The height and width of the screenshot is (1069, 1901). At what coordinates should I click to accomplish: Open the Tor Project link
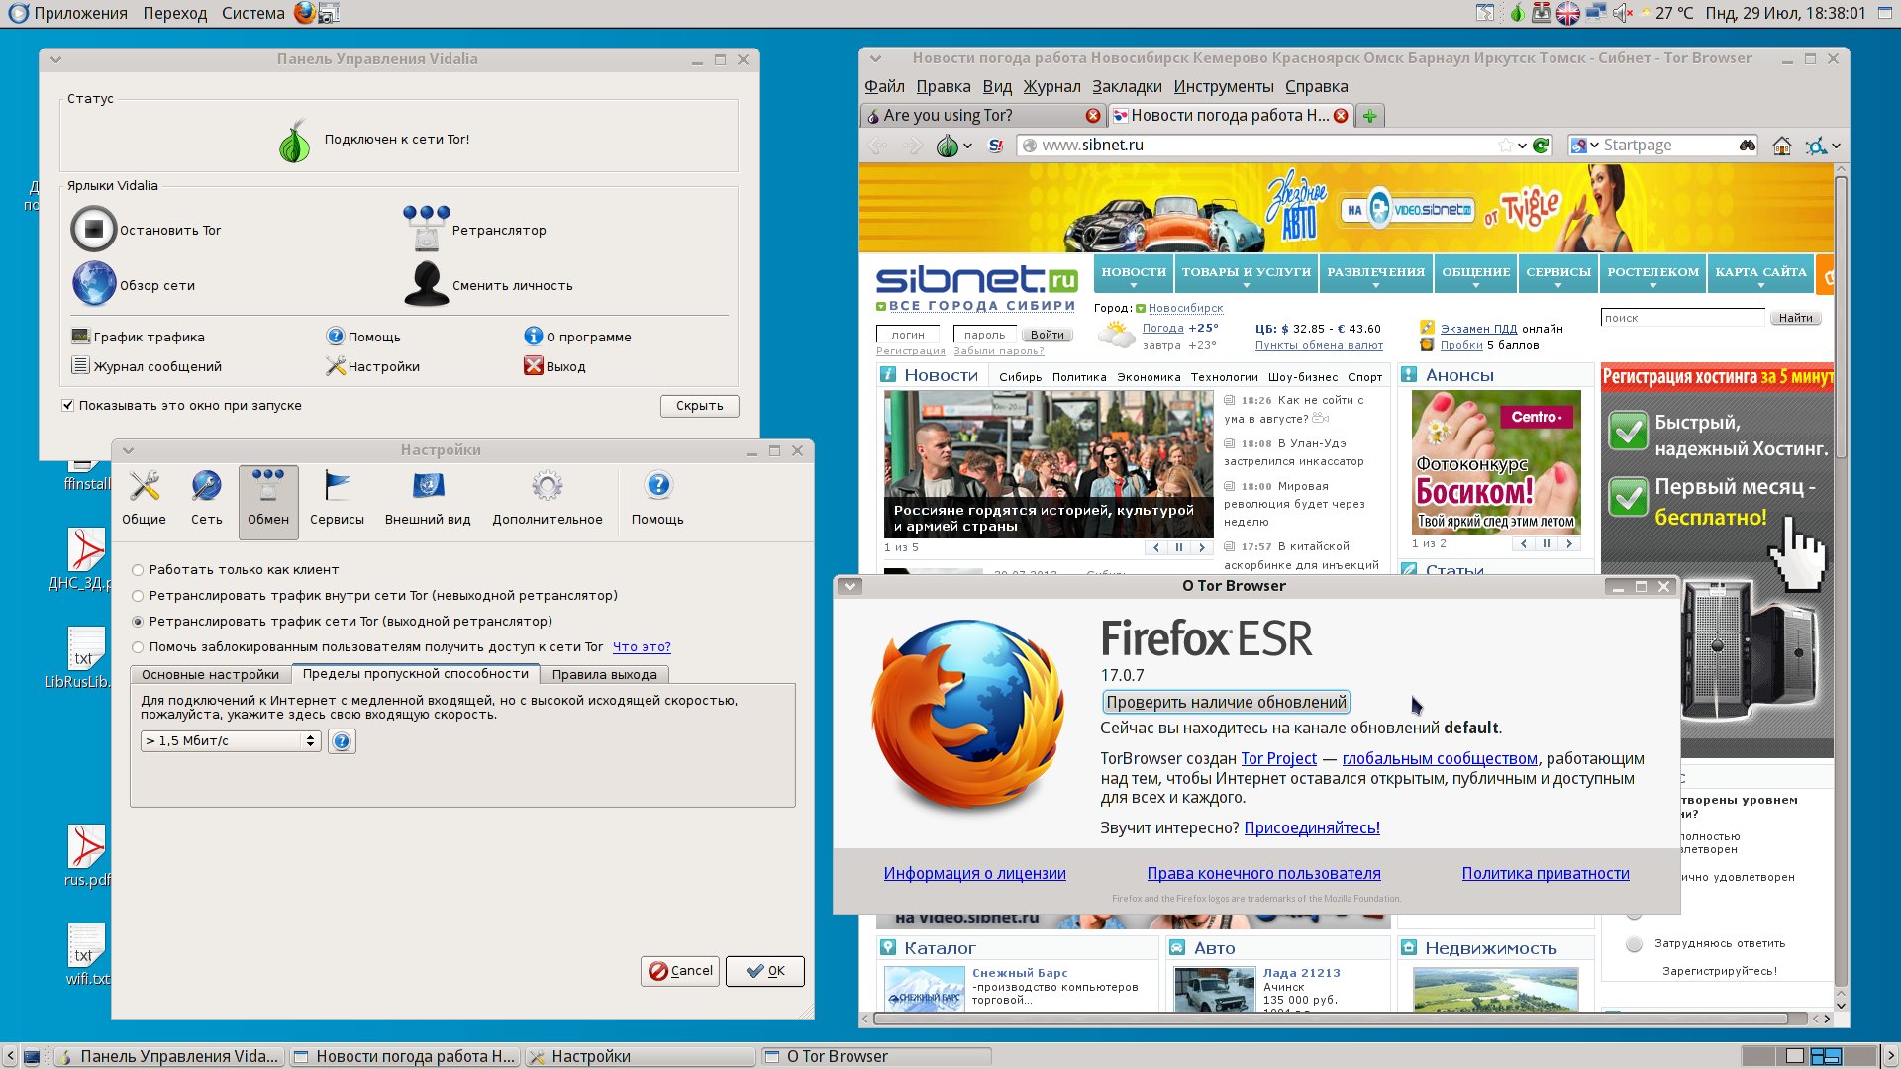coord(1278,758)
